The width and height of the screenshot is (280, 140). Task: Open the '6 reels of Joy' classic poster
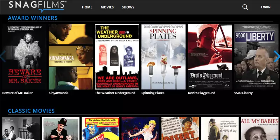(220, 128)
